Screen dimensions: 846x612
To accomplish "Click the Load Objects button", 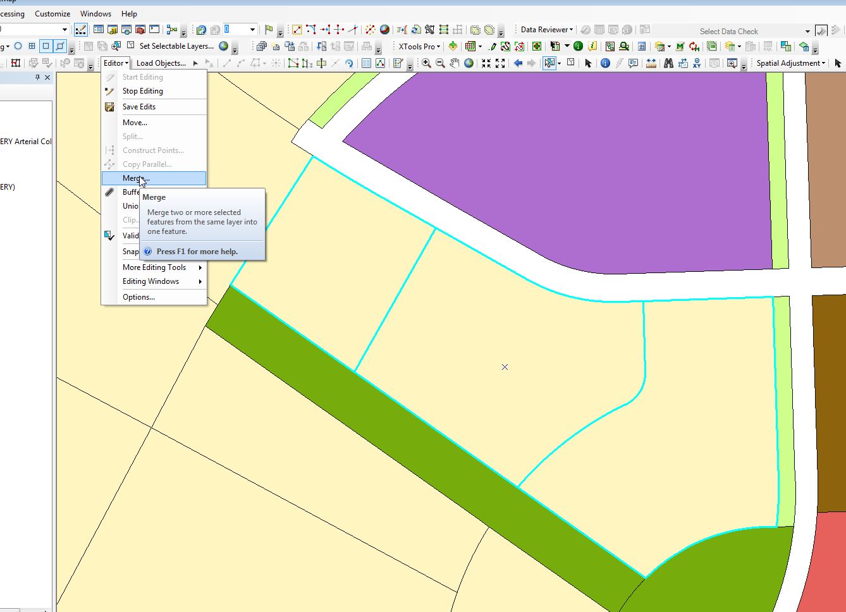I will [x=161, y=63].
